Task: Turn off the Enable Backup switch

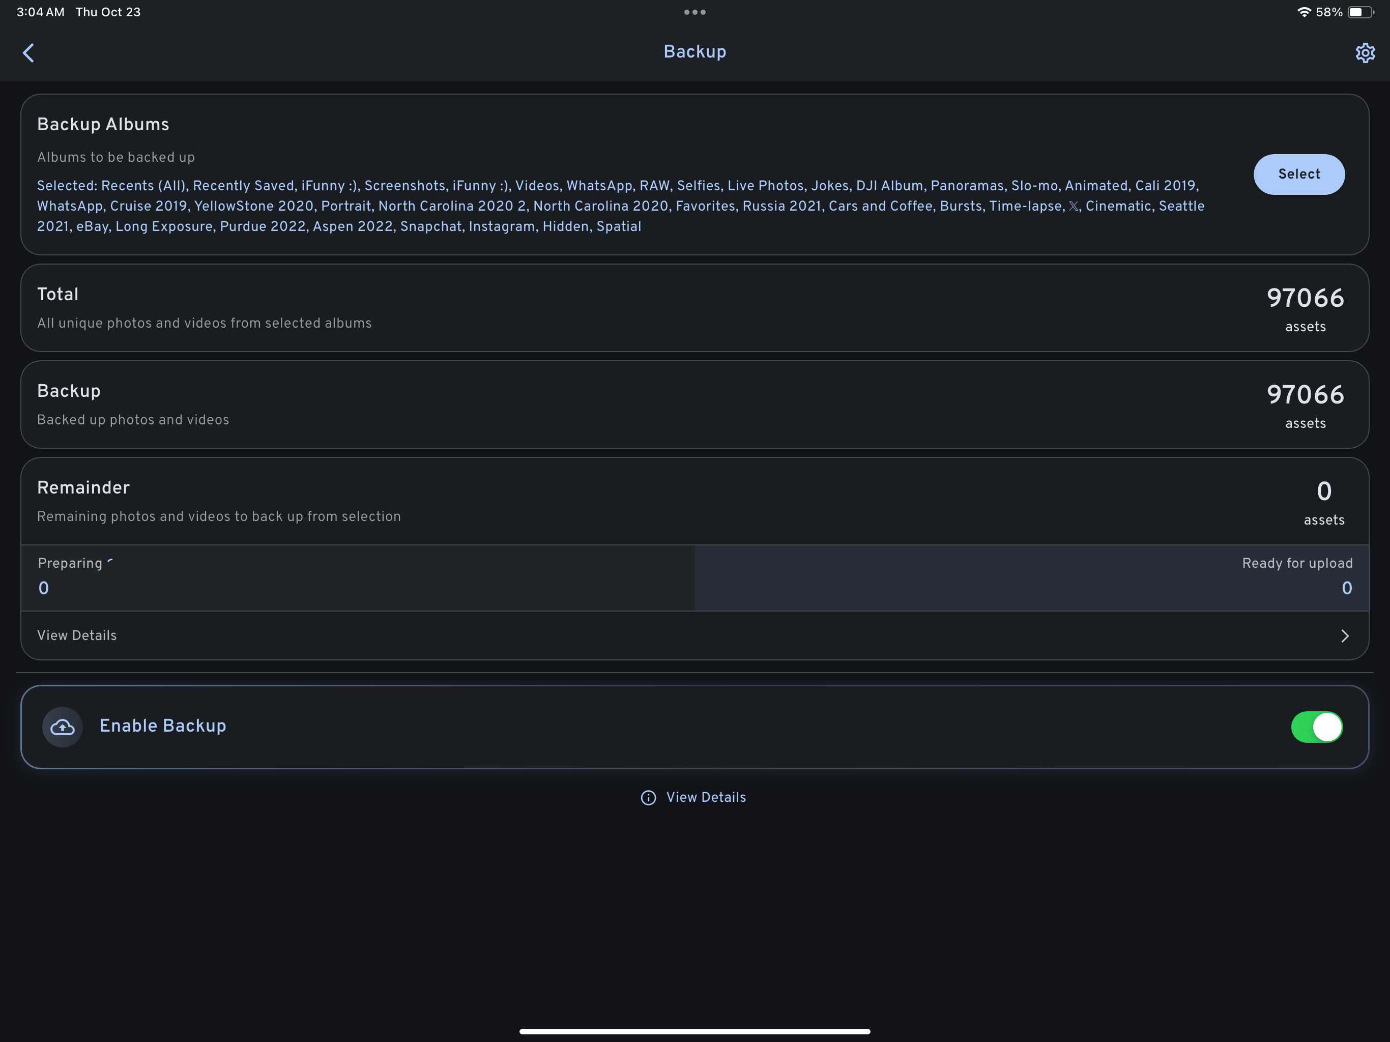Action: (1316, 727)
